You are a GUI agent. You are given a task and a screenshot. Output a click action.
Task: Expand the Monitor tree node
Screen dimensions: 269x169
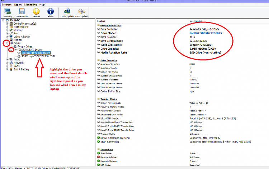click(x=7, y=40)
